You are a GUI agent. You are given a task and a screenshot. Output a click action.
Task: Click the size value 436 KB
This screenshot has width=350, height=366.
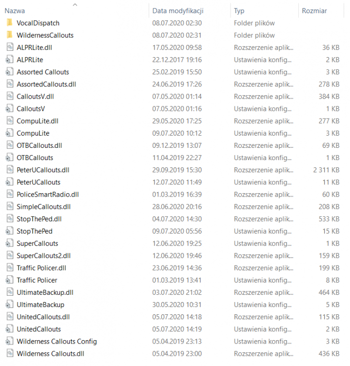coord(329,354)
